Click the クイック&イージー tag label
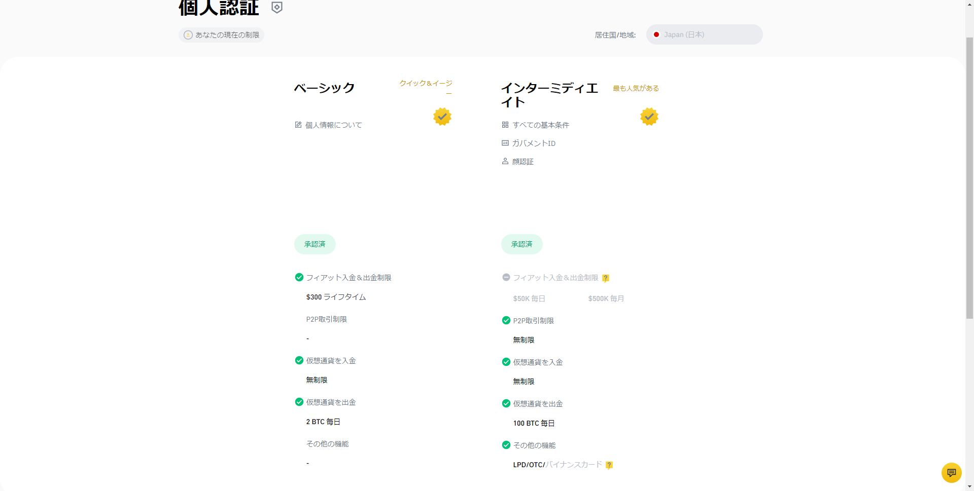 [426, 84]
